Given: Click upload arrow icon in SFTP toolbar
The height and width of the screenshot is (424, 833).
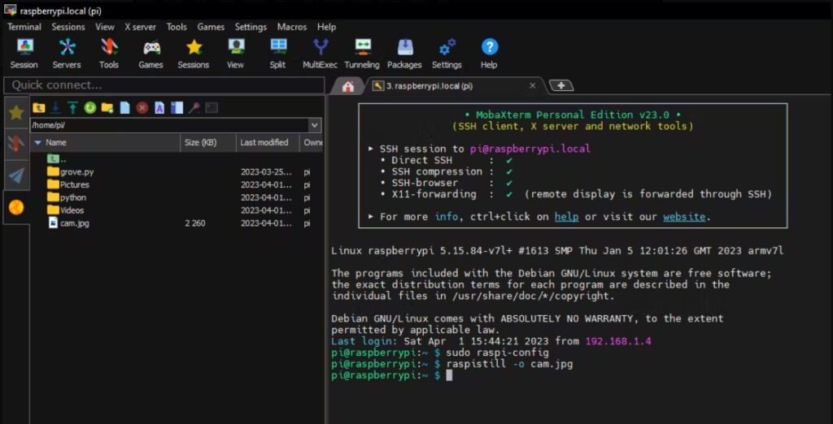Looking at the screenshot, I should tap(73, 107).
